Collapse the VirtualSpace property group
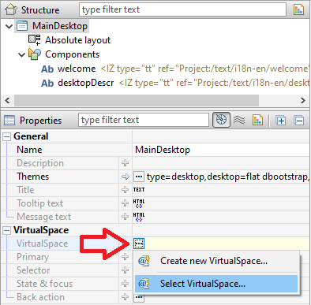 point(6,230)
